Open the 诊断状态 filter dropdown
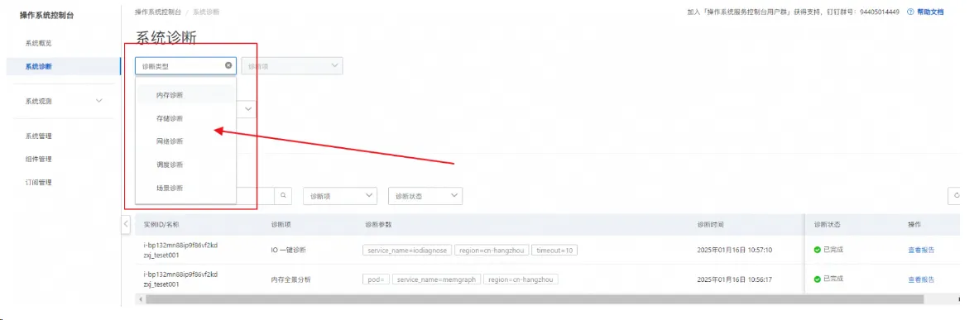The image size is (974, 320). (425, 195)
